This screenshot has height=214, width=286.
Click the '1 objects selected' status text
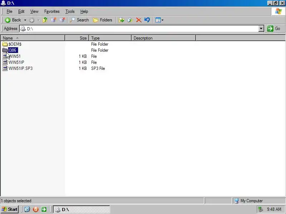coord(16,201)
